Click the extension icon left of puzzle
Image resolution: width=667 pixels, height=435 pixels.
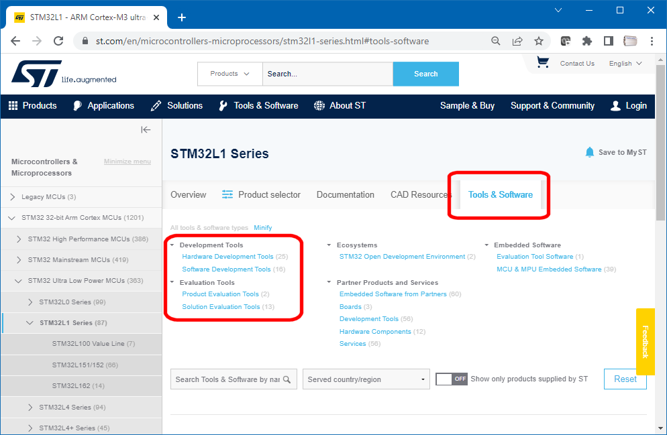[565, 41]
